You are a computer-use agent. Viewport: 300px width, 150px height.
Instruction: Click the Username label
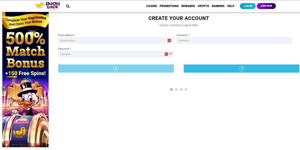183,35
